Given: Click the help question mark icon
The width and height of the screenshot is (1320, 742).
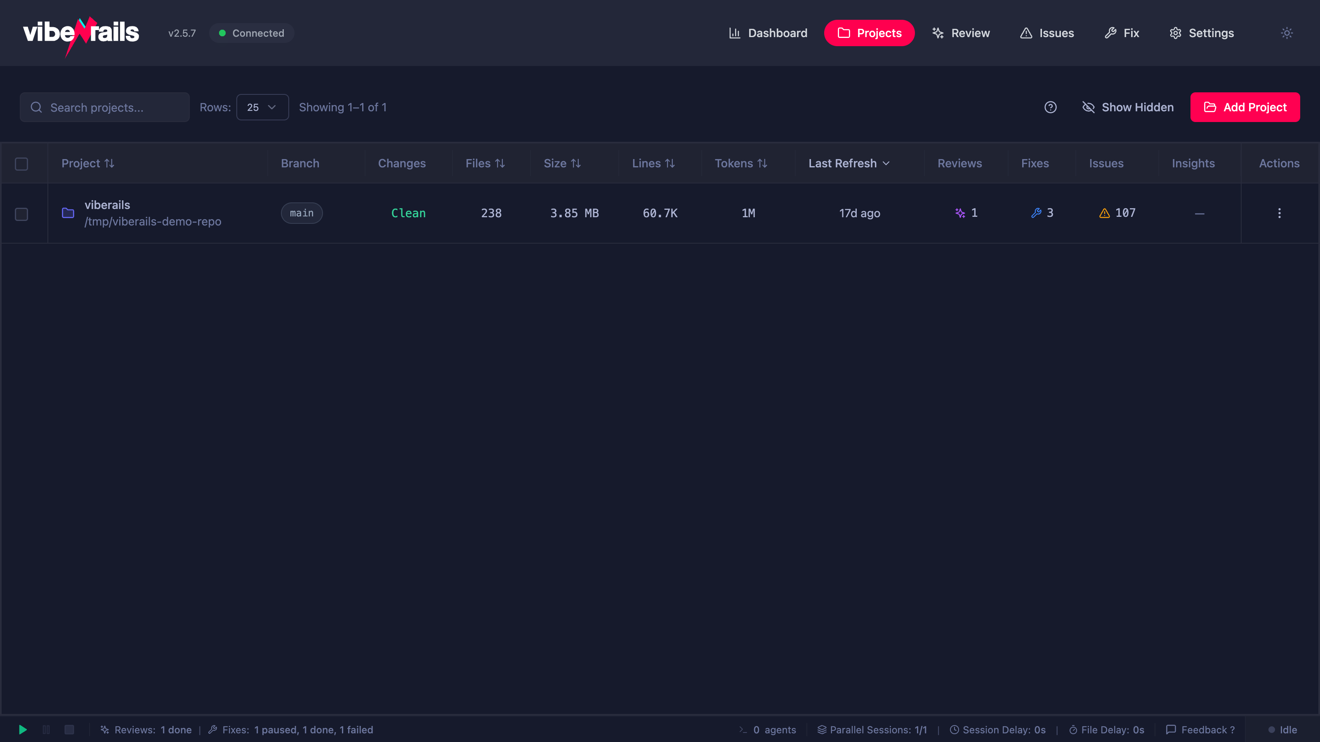Looking at the screenshot, I should (x=1051, y=107).
